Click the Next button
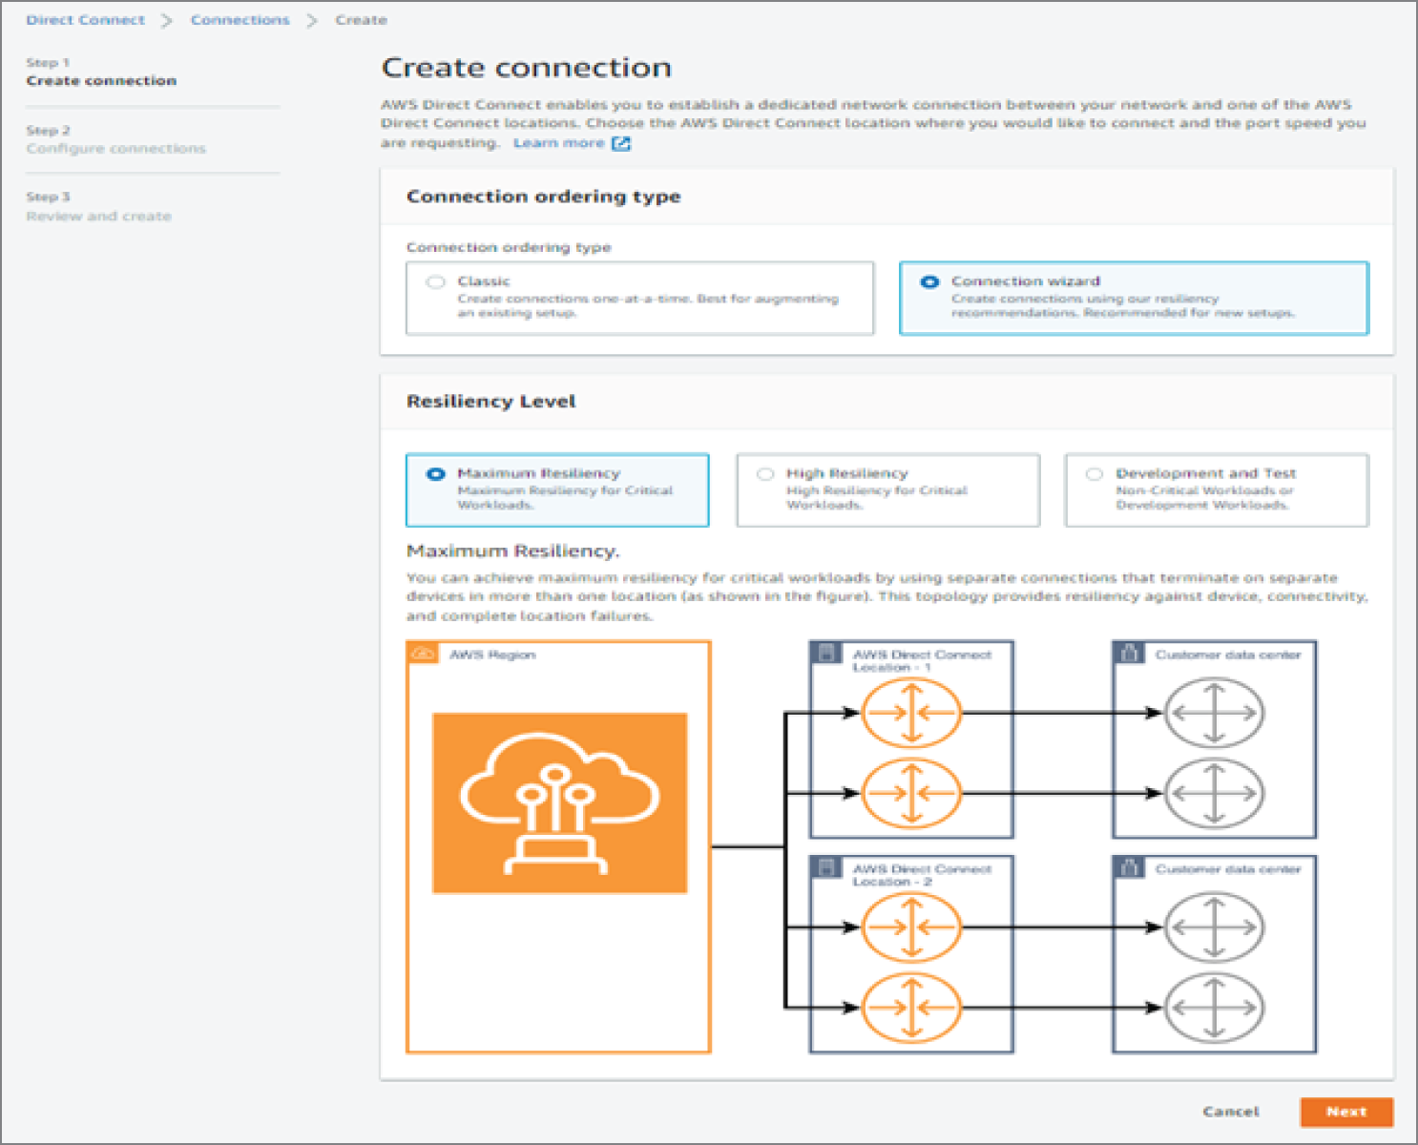The image size is (1418, 1145). click(1346, 1112)
